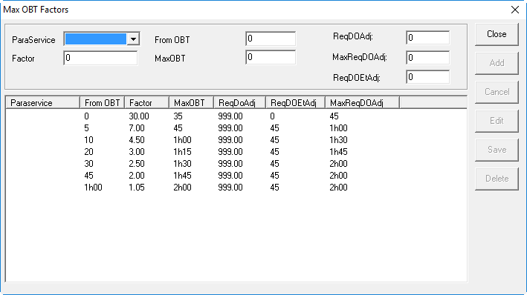The width and height of the screenshot is (527, 295).
Task: Select the MaxReqDOAdj input field
Action: click(x=427, y=58)
